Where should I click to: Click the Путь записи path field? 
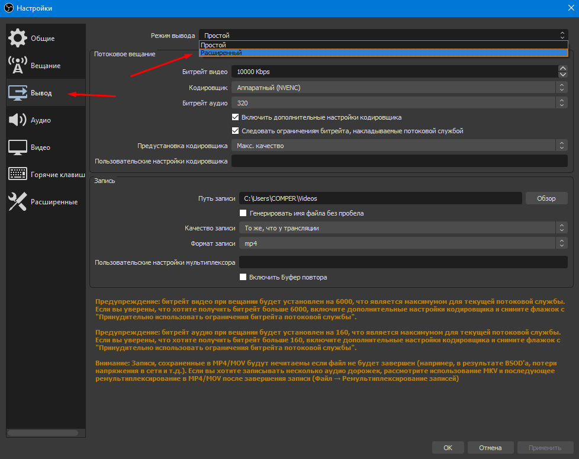(x=380, y=198)
